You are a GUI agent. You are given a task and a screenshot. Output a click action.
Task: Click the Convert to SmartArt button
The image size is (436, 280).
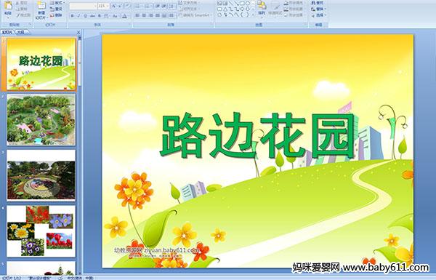pos(195,15)
